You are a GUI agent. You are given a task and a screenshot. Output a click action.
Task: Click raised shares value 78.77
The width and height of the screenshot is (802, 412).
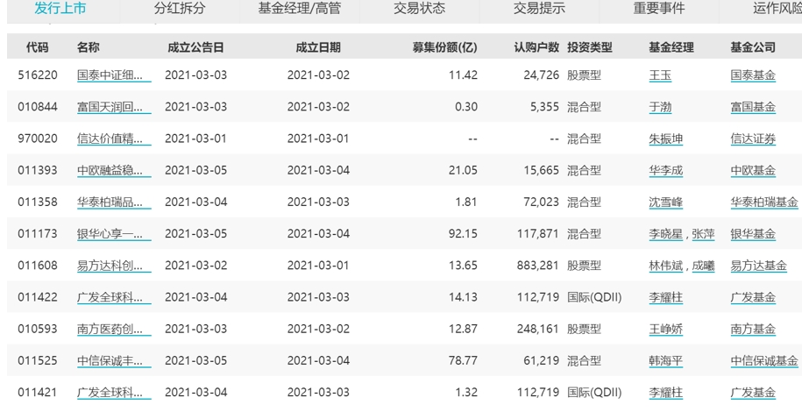463,361
